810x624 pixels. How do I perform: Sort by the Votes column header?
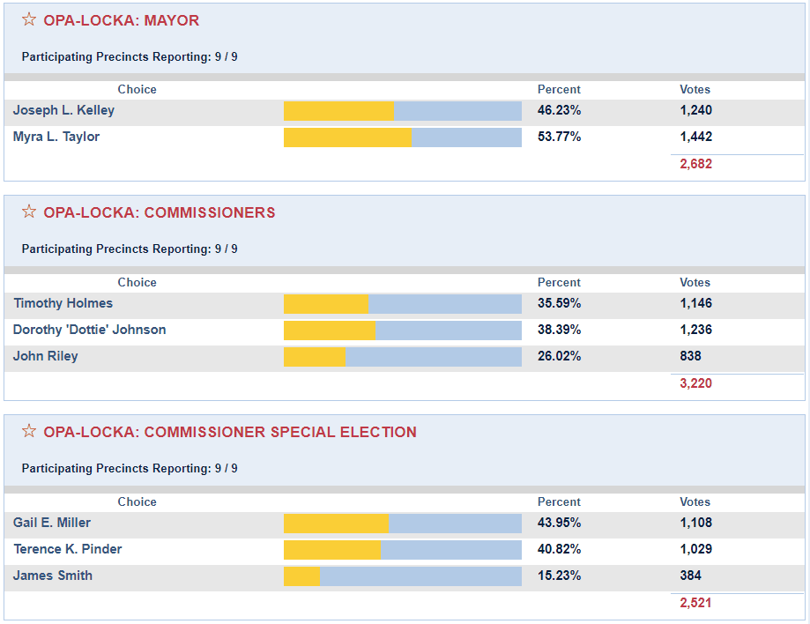tap(695, 89)
